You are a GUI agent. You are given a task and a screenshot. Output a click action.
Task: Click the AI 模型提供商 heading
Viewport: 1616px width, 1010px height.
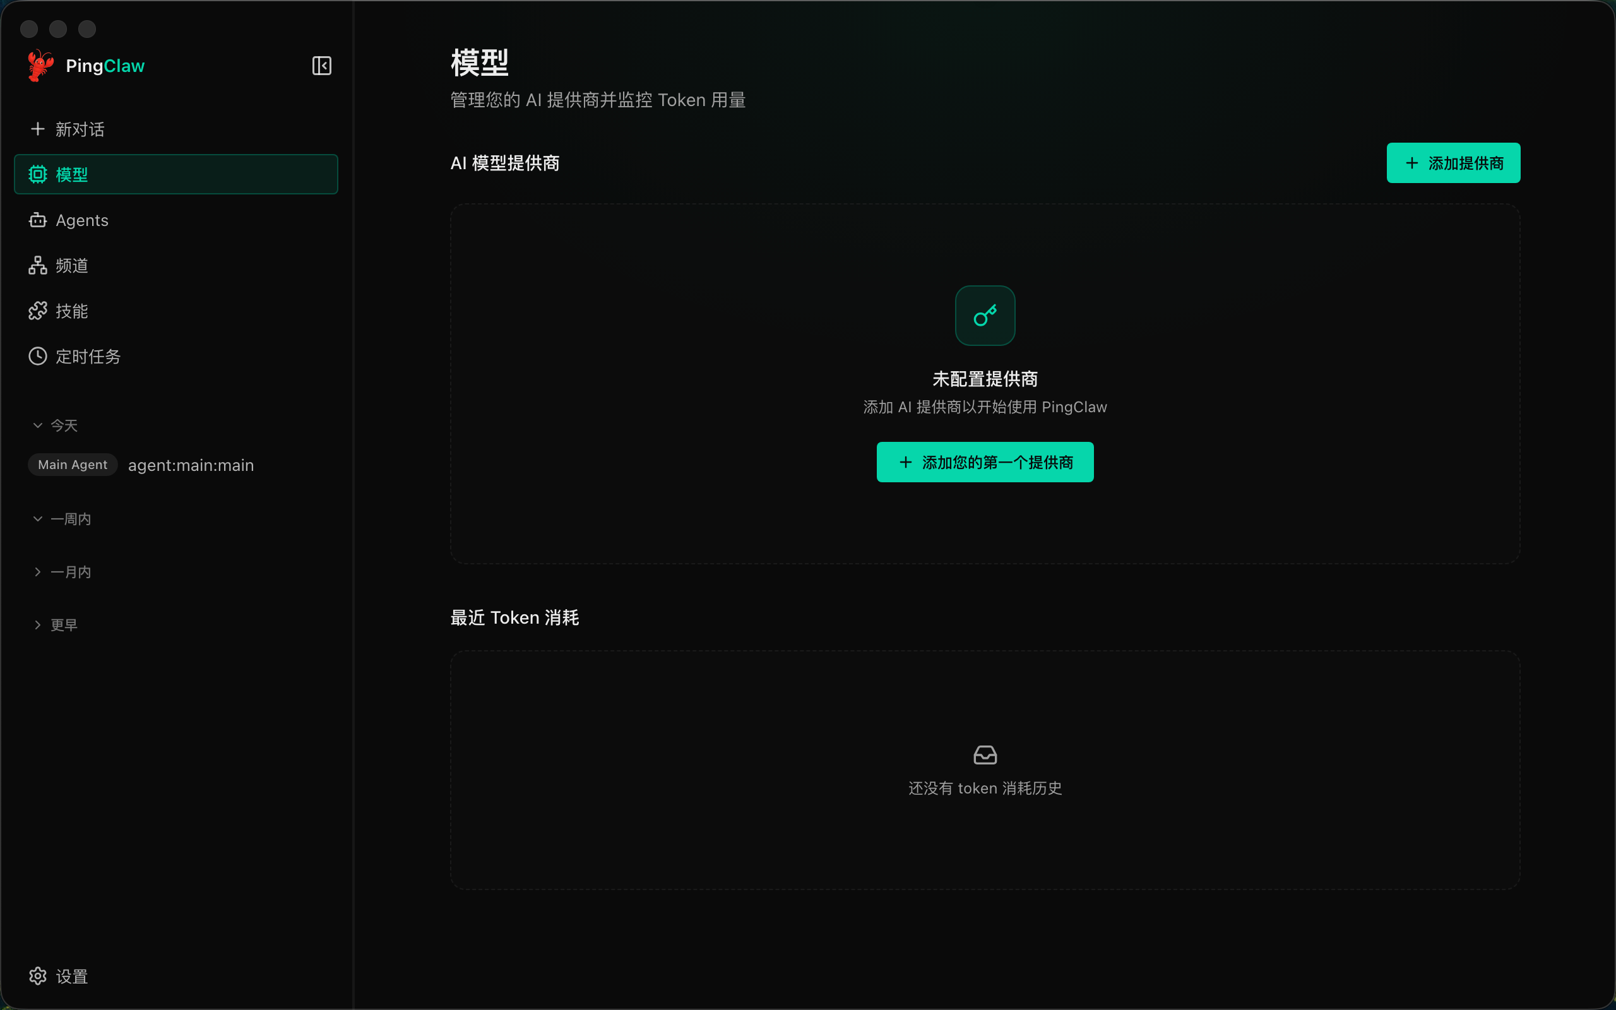point(505,163)
